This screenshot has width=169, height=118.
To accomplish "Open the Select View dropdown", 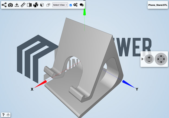I will 60,5.
